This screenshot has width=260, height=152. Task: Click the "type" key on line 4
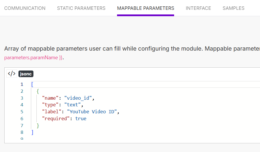pos(50,105)
